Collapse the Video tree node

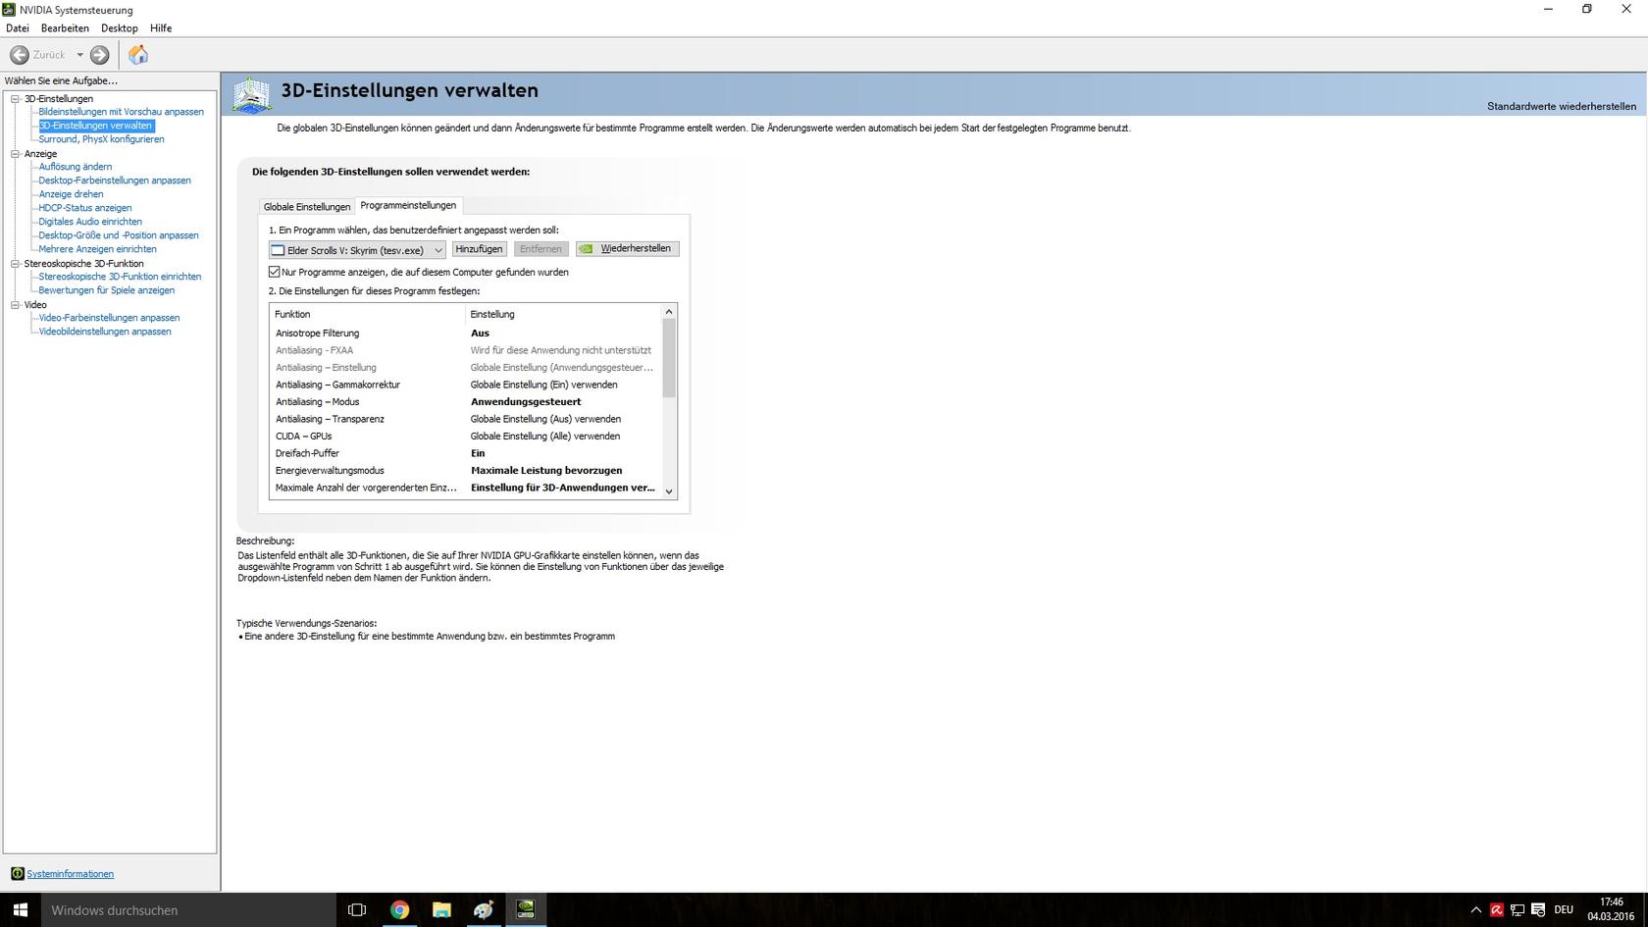(16, 305)
